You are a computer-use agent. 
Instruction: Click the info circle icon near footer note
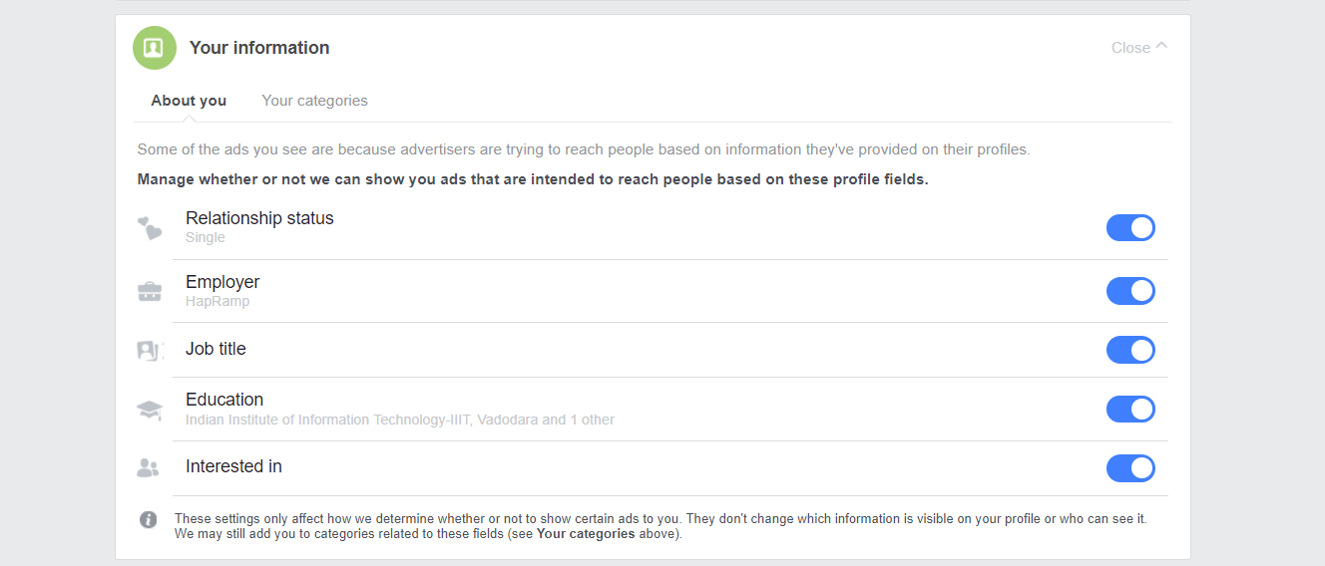pos(149,519)
